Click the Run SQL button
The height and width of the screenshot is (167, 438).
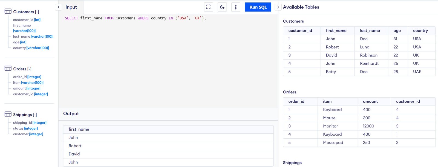pos(258,7)
